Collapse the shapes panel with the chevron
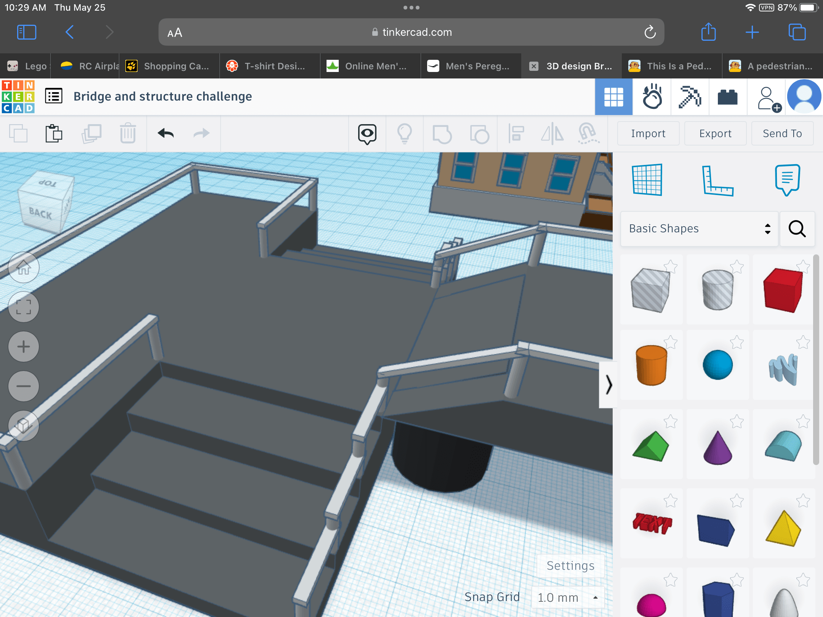 (608, 385)
